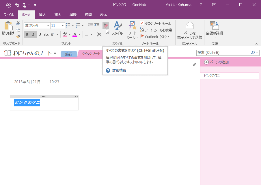Screen dimensions: 261x185
Task: Expand page with the full-page arrow icon
Action: [195, 64]
